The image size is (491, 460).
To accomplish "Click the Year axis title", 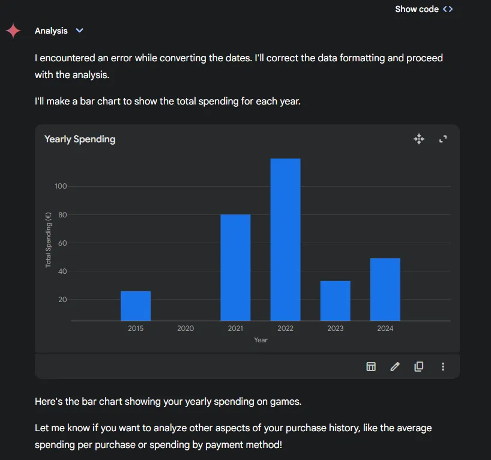I will coord(261,340).
